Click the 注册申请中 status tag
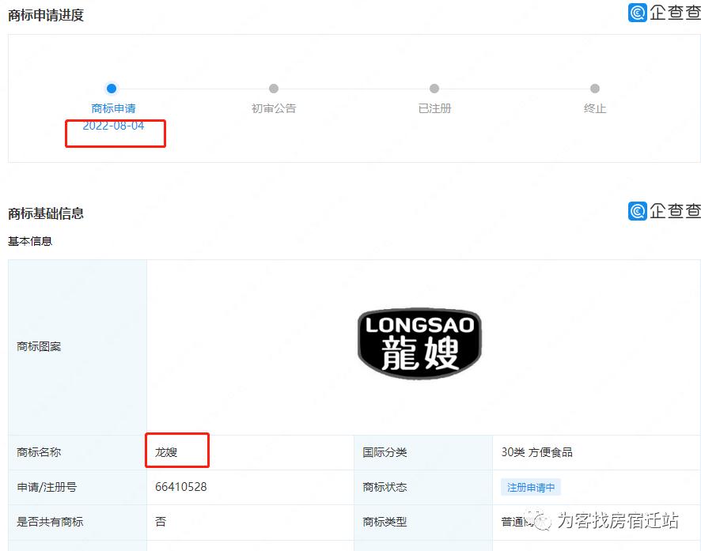The height and width of the screenshot is (551, 701). pos(531,487)
